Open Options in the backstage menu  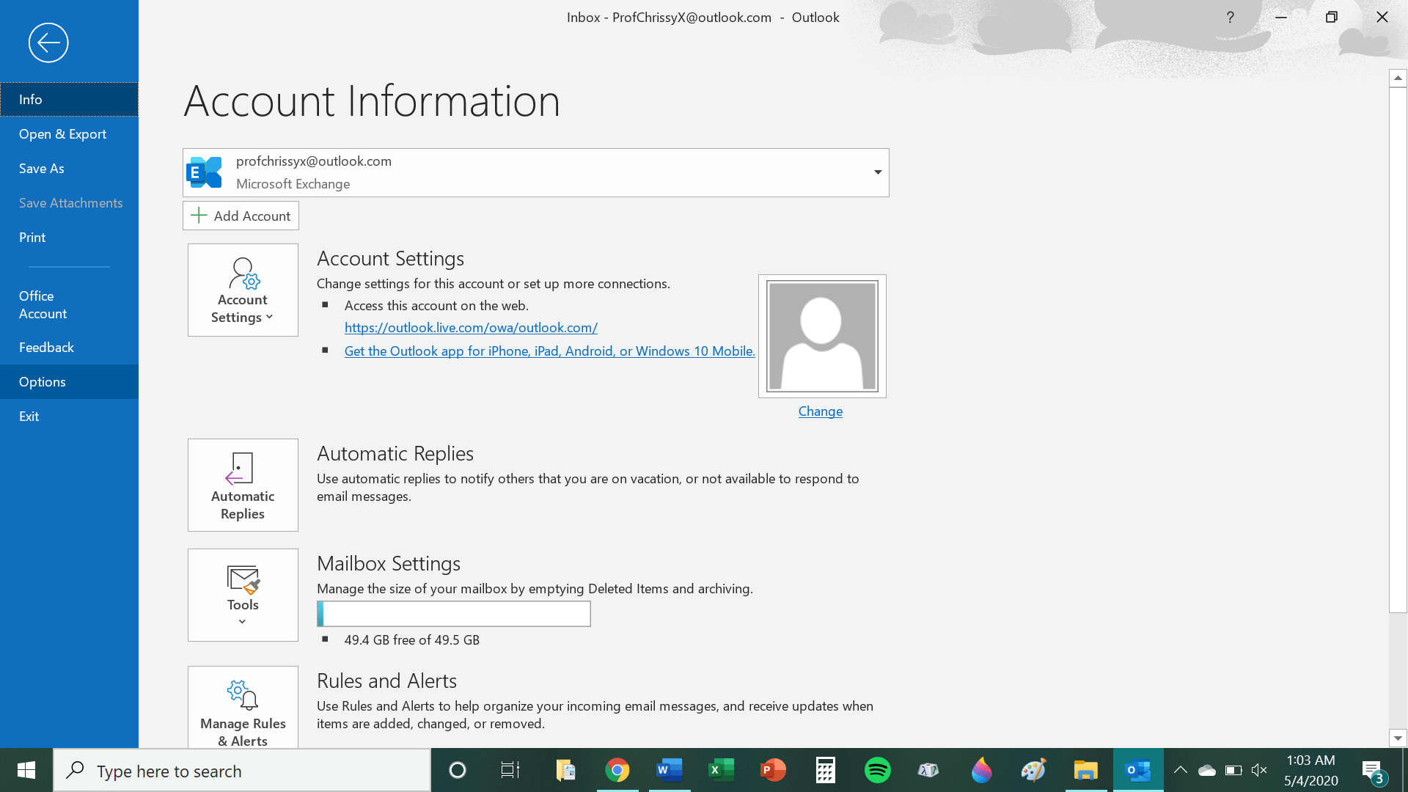43,382
